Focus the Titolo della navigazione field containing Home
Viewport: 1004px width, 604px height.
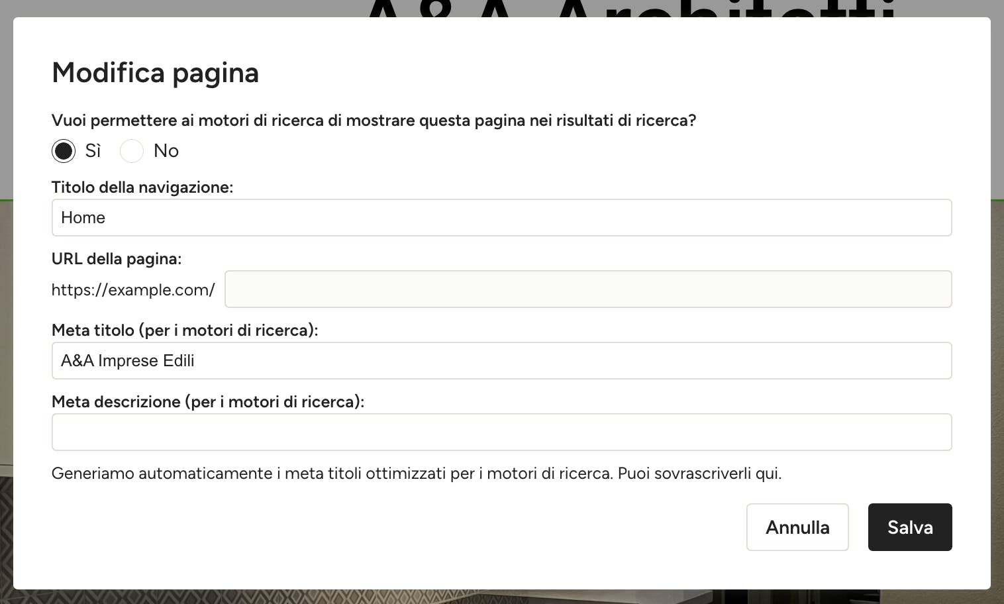[502, 217]
